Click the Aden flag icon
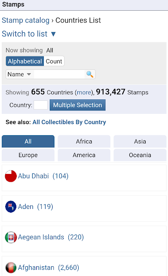The width and height of the screenshot is (168, 276). [x=11, y=207]
